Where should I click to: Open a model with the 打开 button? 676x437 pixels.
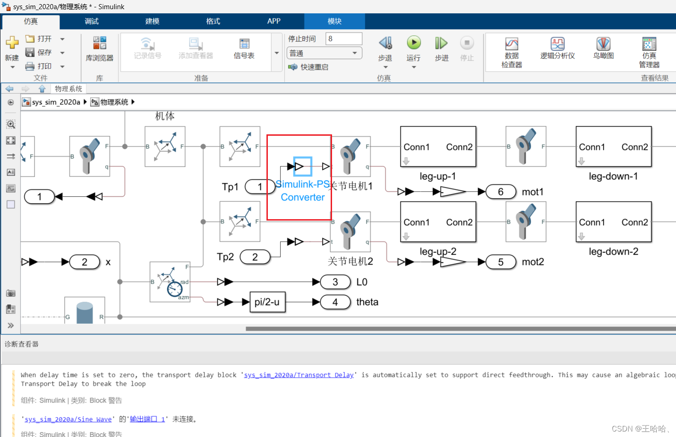(39, 39)
